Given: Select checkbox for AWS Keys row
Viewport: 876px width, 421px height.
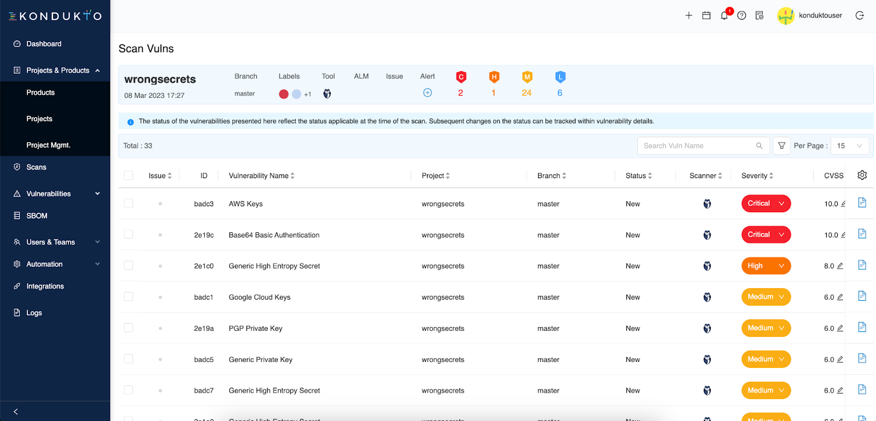Looking at the screenshot, I should (129, 203).
